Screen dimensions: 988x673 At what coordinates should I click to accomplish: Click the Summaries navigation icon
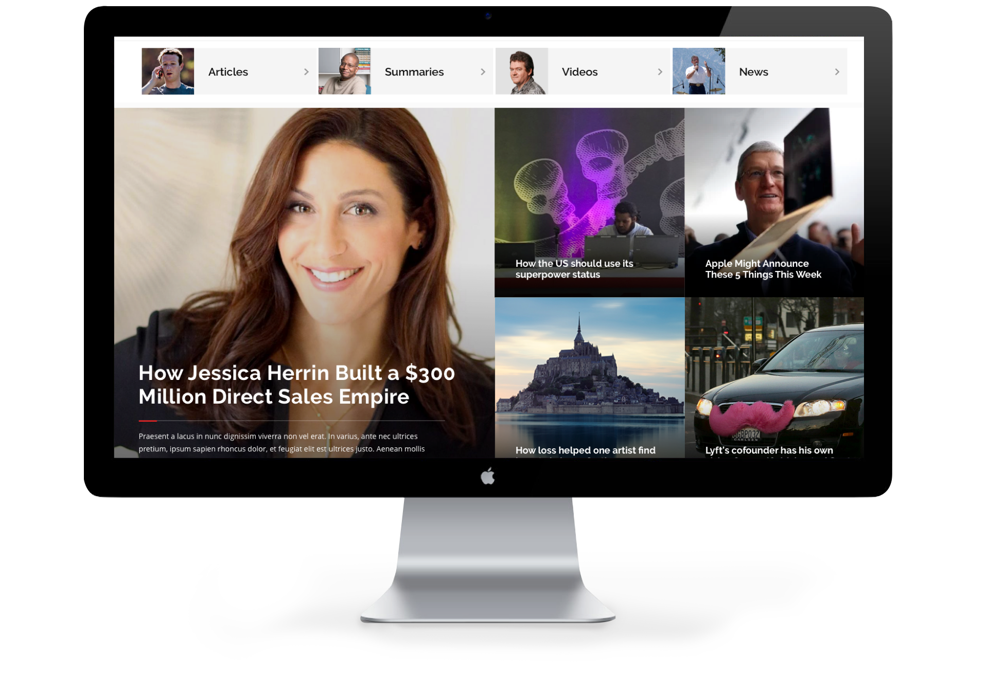click(x=345, y=71)
